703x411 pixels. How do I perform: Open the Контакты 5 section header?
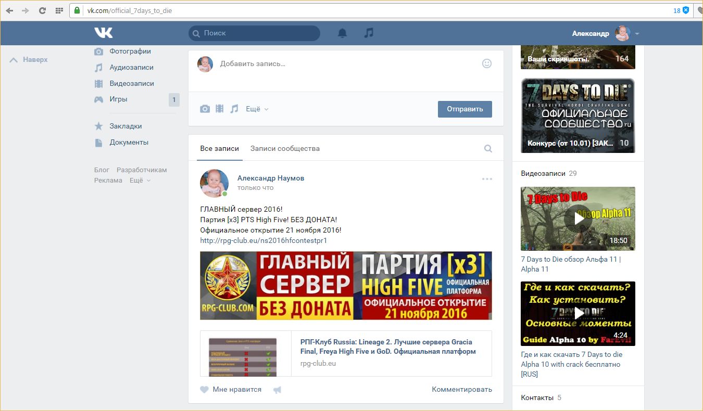542,398
